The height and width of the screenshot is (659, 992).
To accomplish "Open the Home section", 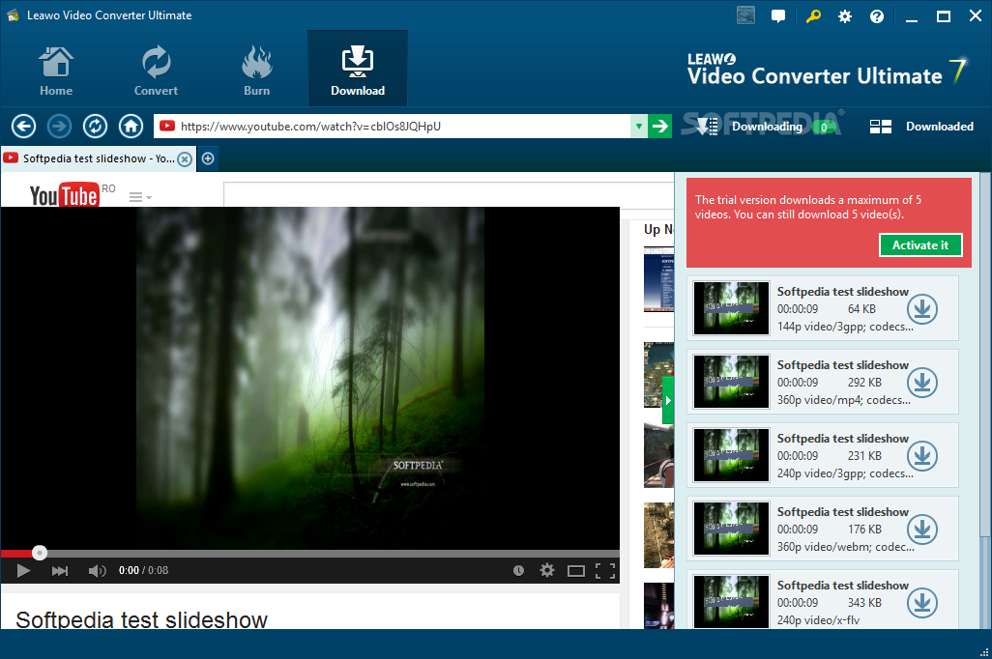I will (56, 71).
